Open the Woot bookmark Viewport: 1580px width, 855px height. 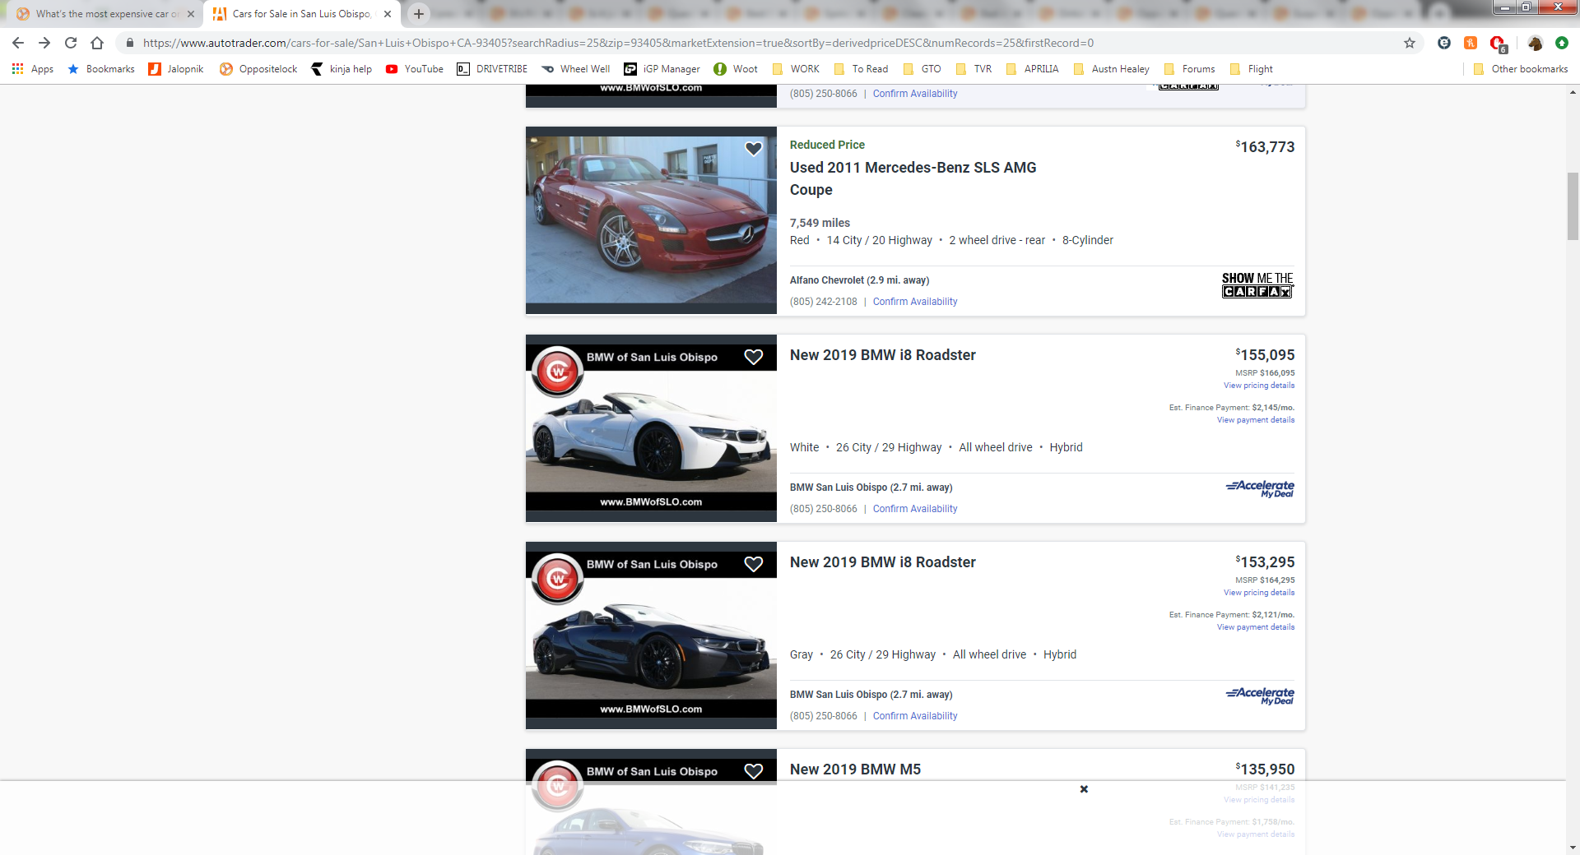point(736,69)
